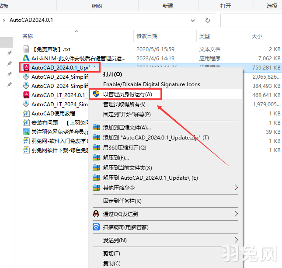Click the shield icon beside 以管理员身份运行

[x=96, y=94]
